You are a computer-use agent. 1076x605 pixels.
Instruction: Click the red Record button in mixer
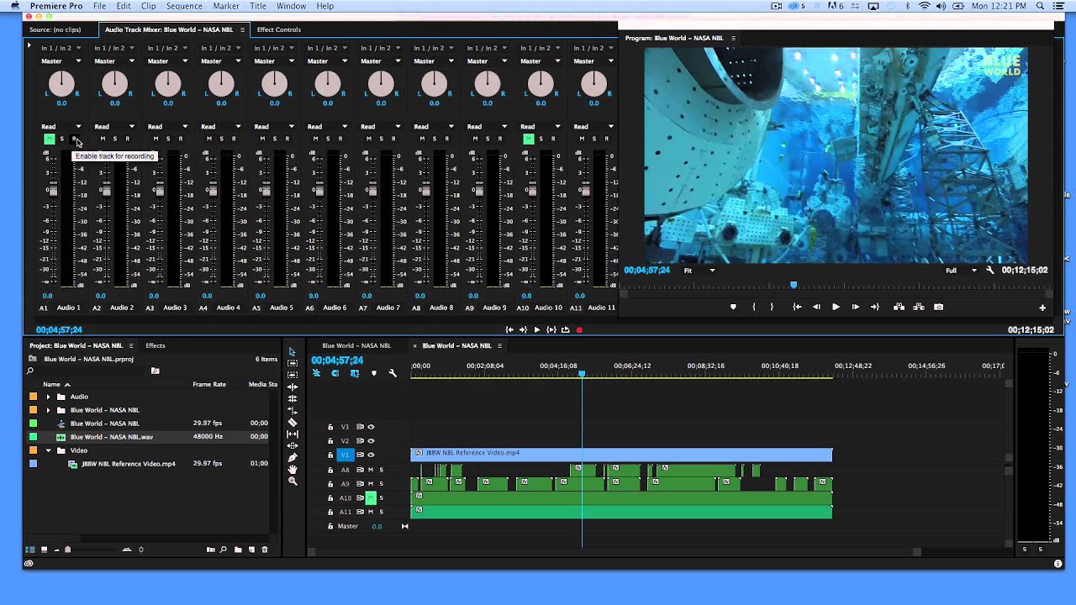tap(579, 330)
